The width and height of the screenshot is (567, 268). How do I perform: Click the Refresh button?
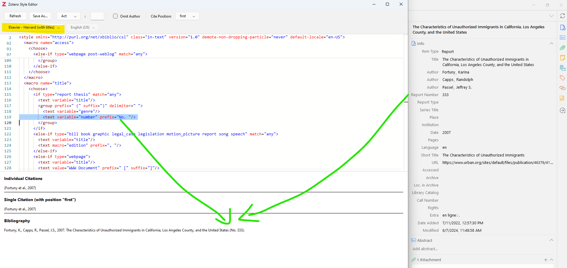15,16
